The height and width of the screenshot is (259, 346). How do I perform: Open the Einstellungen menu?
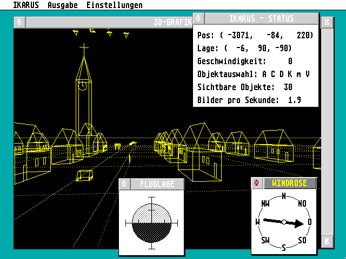tap(114, 5)
